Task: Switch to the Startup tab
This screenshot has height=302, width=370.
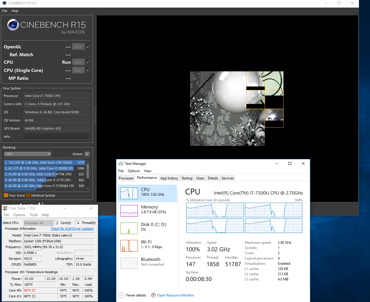Action: pyautogui.click(x=187, y=178)
